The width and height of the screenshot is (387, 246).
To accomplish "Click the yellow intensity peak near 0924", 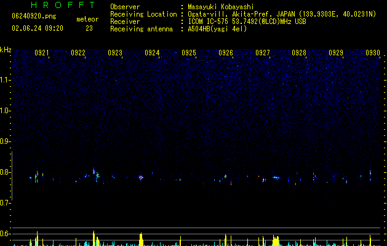I will 141,239.
